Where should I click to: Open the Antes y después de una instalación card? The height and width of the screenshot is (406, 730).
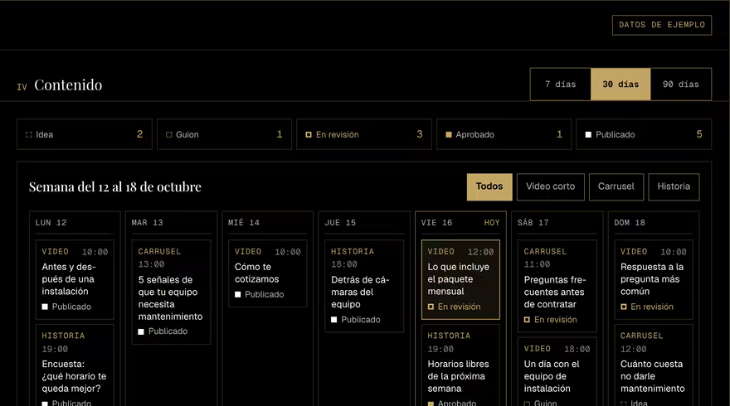(x=75, y=279)
